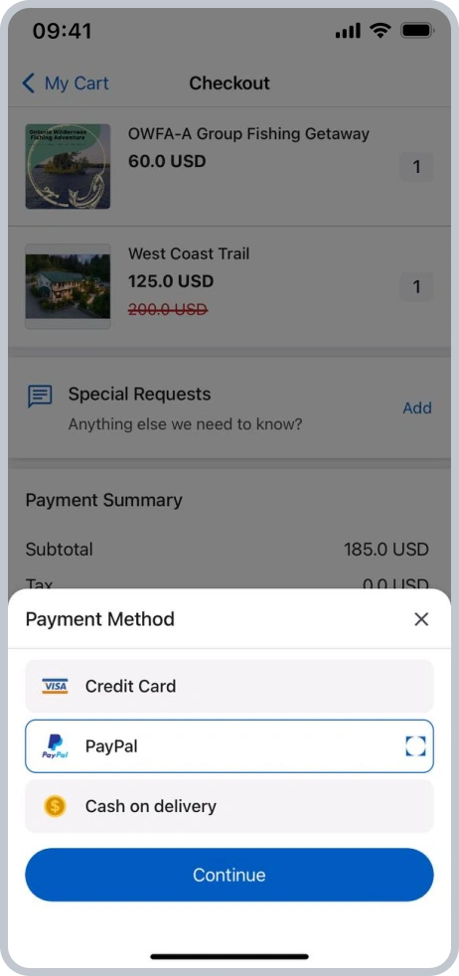The width and height of the screenshot is (459, 976).
Task: Tap the battery status icon
Action: [417, 30]
